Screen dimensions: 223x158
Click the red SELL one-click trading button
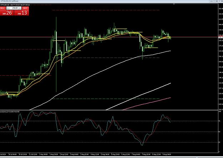pos(3,8)
